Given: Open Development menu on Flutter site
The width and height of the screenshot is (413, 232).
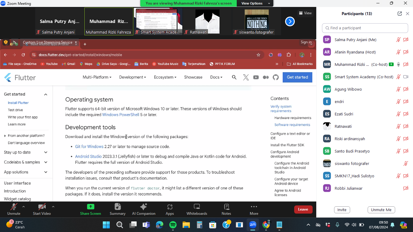Looking at the screenshot, I should coord(132,77).
